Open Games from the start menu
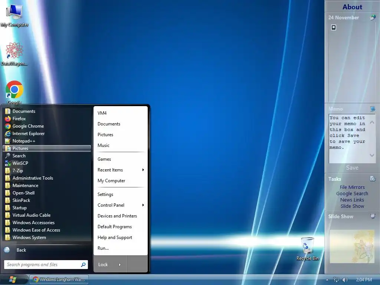380x285 pixels. point(121,159)
